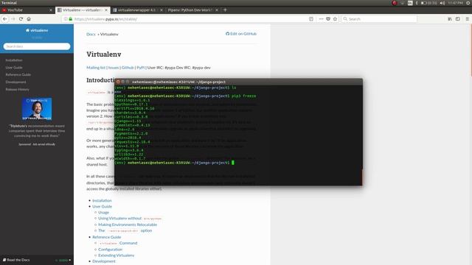Close the YouTube tab
Screen dimensions: 472x265
(51, 10)
